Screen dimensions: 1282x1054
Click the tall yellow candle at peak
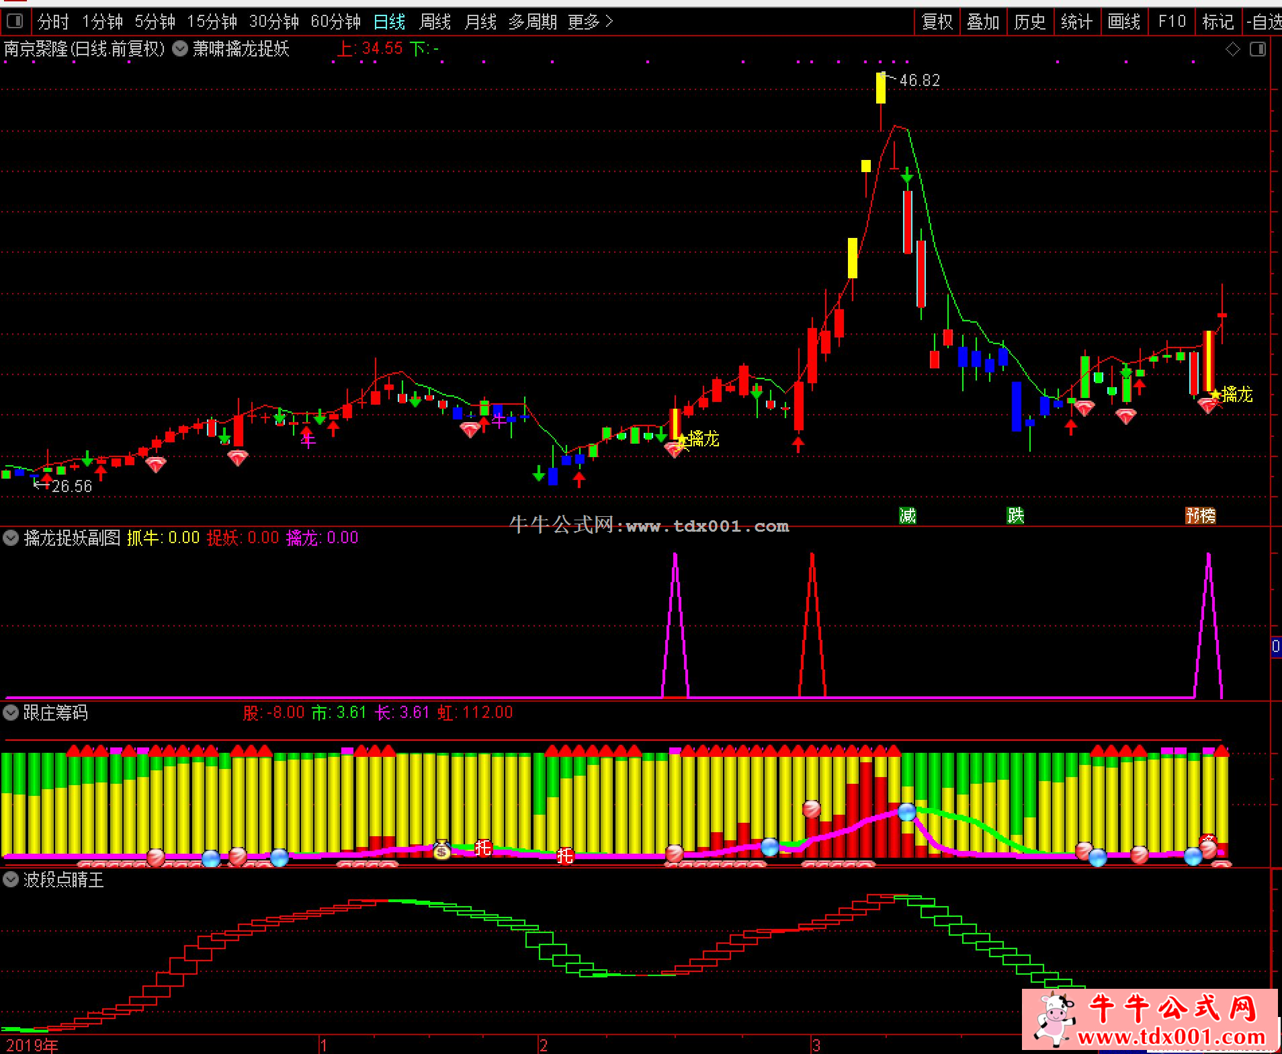coord(881,88)
